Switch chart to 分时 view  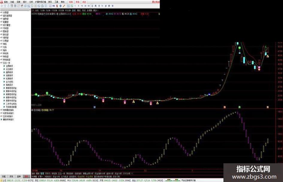37,10
